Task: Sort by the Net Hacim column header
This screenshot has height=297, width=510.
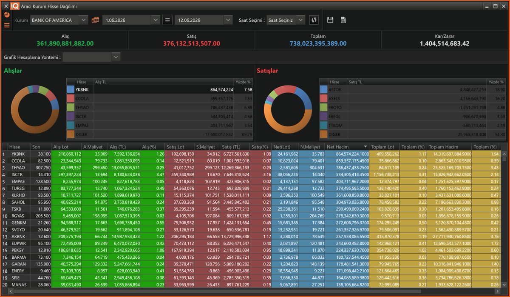Action: [347, 146]
